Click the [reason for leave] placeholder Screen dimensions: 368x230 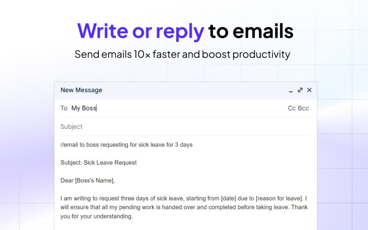[279, 198]
